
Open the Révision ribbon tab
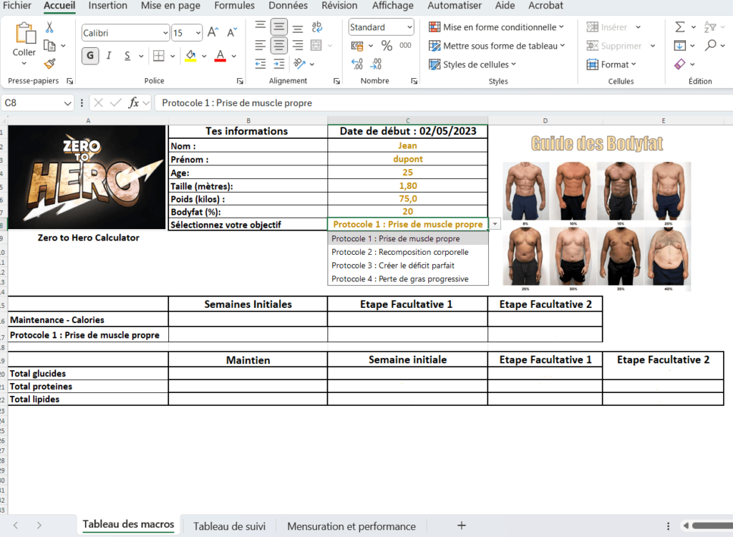(x=339, y=6)
